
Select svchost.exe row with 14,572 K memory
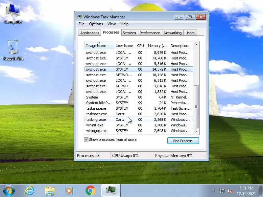click(139, 69)
